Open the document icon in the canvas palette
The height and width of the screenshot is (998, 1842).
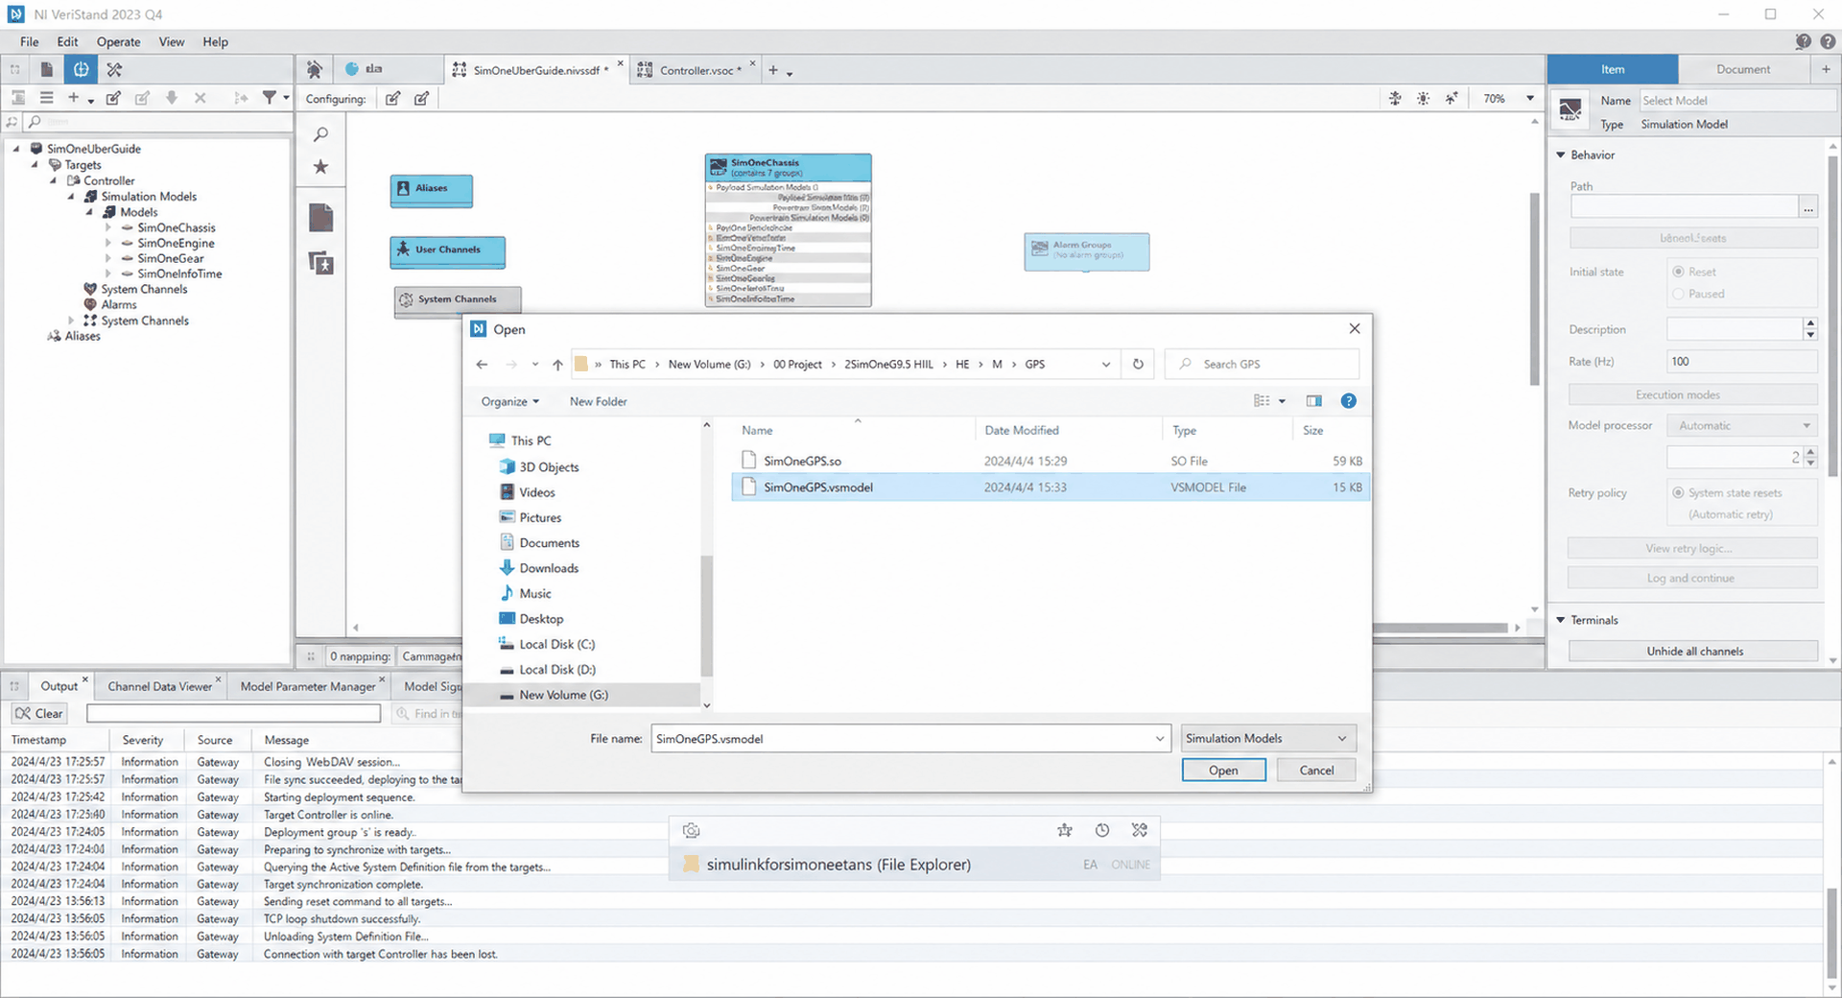click(x=321, y=218)
